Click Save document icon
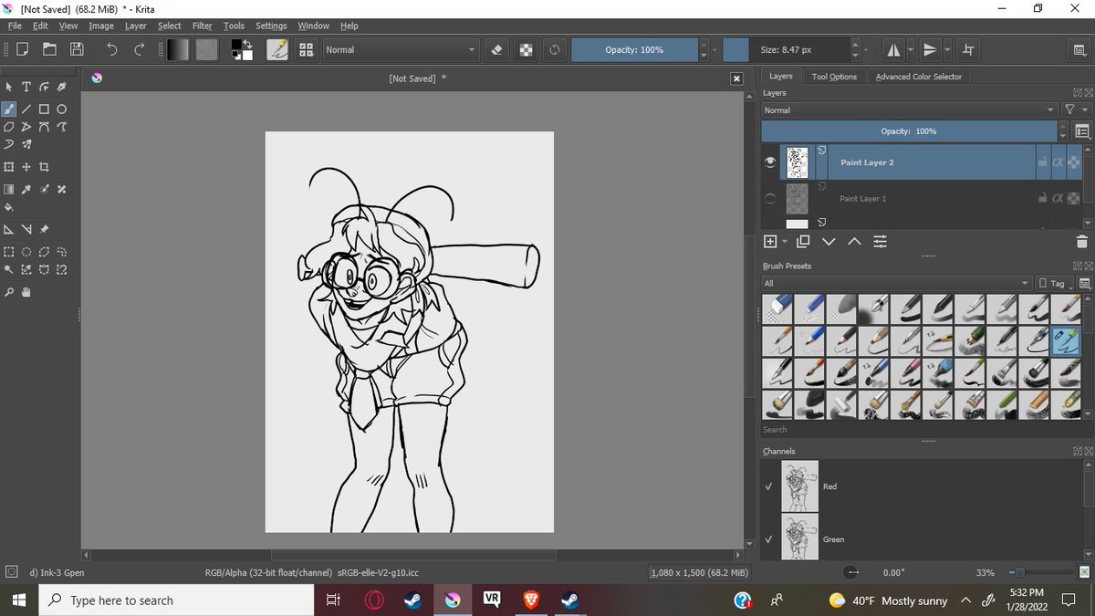 coord(78,49)
